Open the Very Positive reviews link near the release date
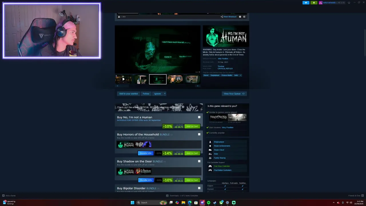Image resolution: width=366 pixels, height=206 pixels. [223, 59]
